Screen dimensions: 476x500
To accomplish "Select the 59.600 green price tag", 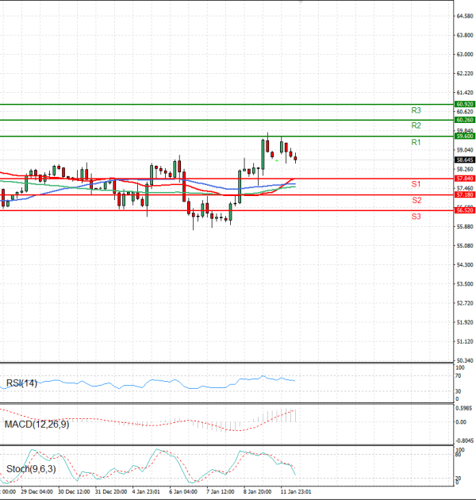I will [x=464, y=137].
